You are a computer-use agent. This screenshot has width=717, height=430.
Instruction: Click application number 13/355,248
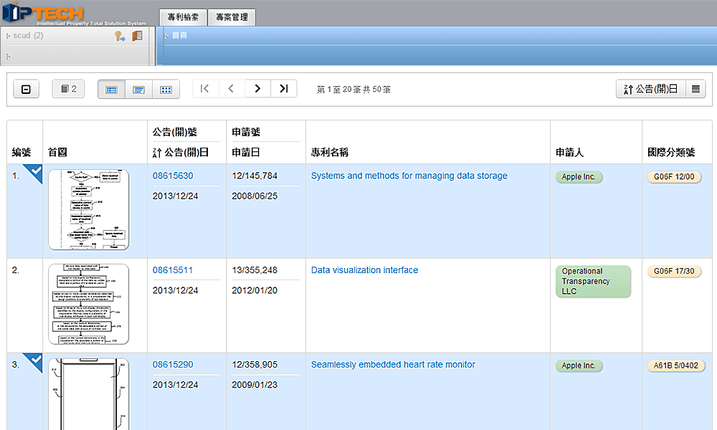click(255, 270)
